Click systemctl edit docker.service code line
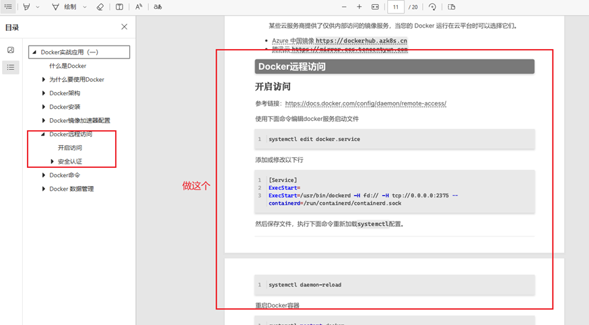The height and width of the screenshot is (325, 589). (x=314, y=139)
